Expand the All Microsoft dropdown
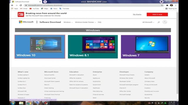This screenshot has height=105, width=188. click(148, 22)
